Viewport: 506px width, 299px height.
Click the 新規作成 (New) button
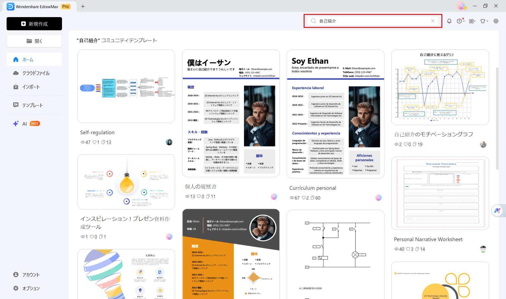click(34, 24)
